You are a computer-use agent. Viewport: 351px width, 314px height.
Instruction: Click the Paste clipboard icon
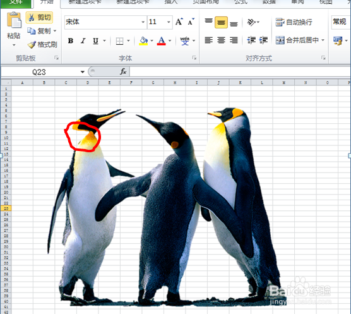(x=14, y=20)
